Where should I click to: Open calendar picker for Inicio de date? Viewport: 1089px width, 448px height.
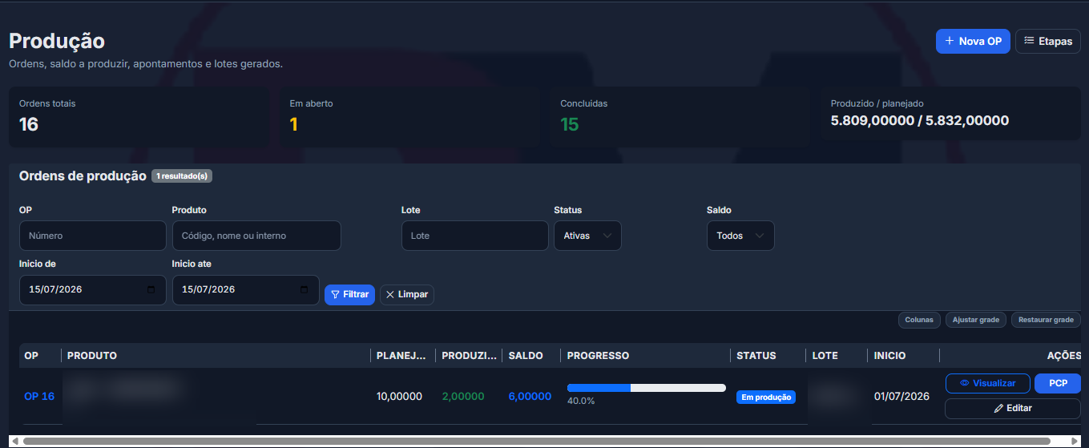point(151,290)
